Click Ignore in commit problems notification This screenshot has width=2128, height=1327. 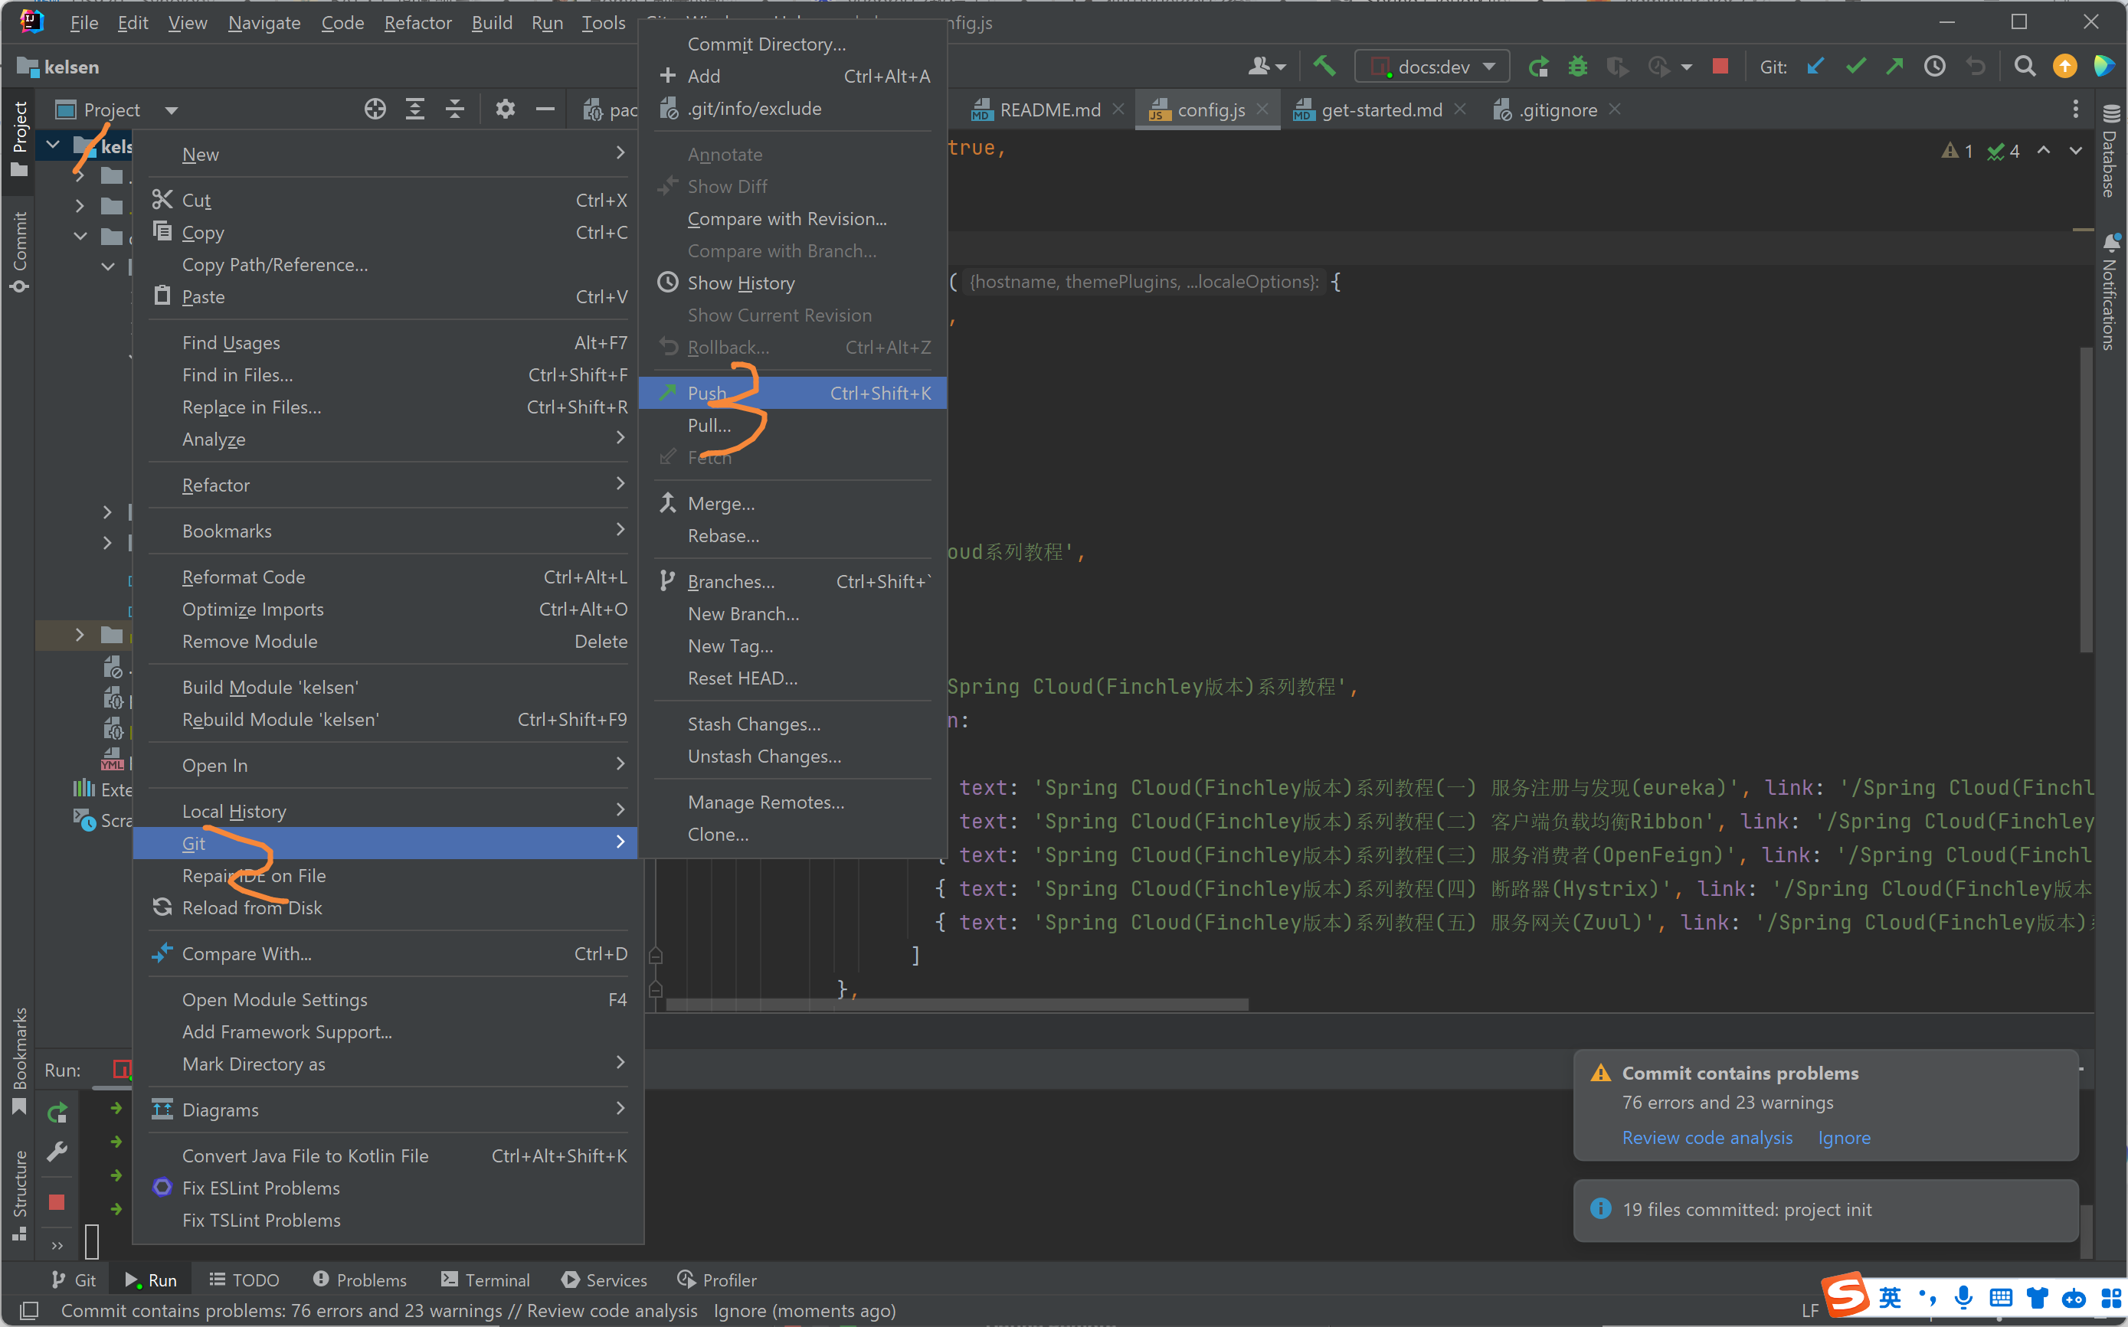pos(1844,1137)
